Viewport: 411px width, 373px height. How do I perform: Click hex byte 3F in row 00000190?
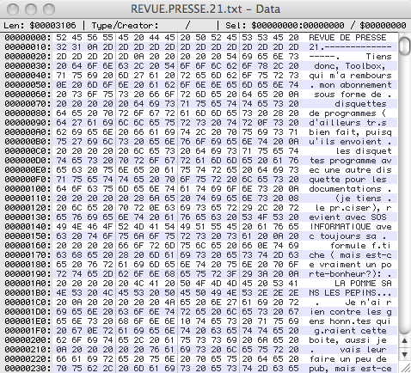(231, 274)
